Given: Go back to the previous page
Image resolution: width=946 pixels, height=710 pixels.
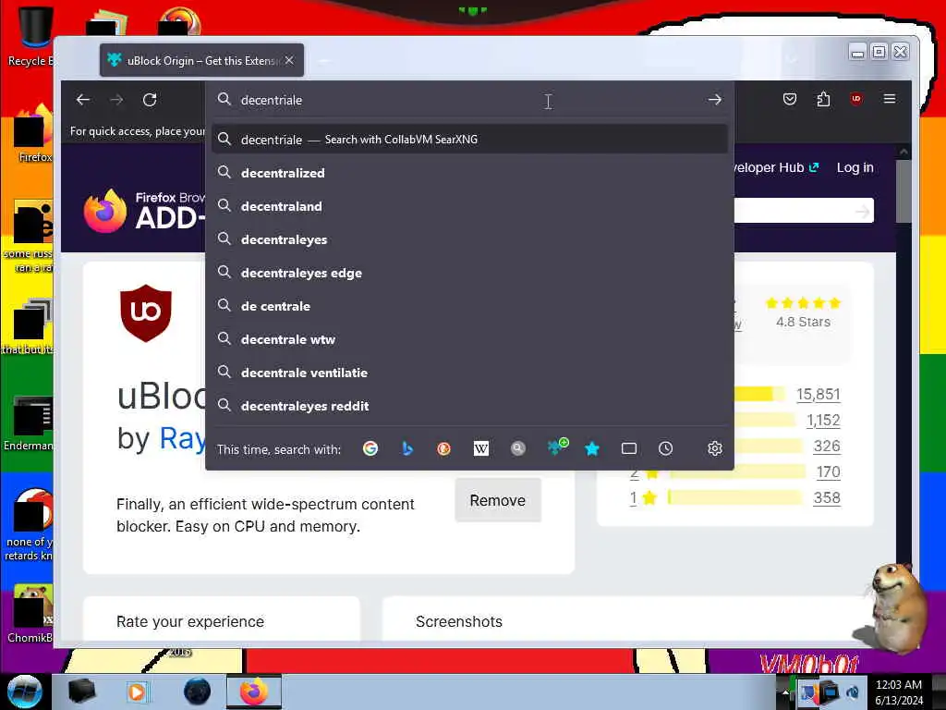Looking at the screenshot, I should [x=83, y=100].
